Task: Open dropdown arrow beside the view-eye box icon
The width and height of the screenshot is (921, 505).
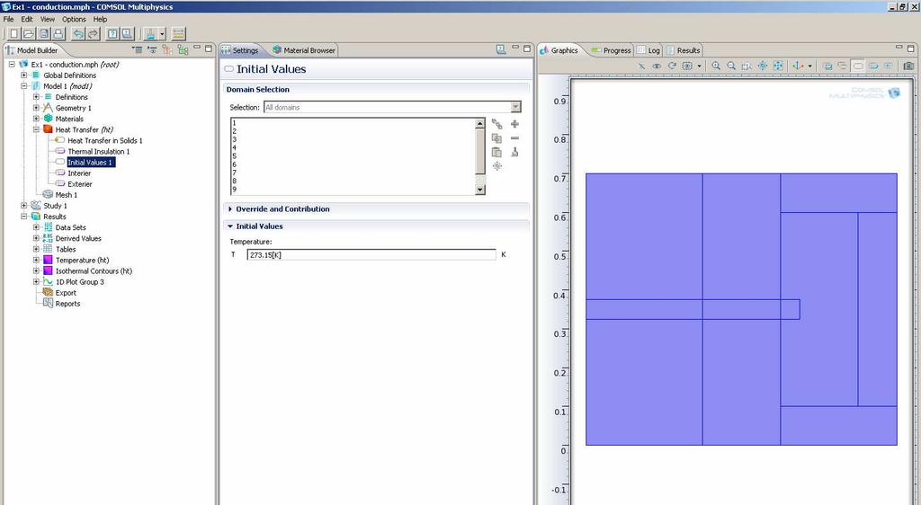Action: [x=699, y=66]
